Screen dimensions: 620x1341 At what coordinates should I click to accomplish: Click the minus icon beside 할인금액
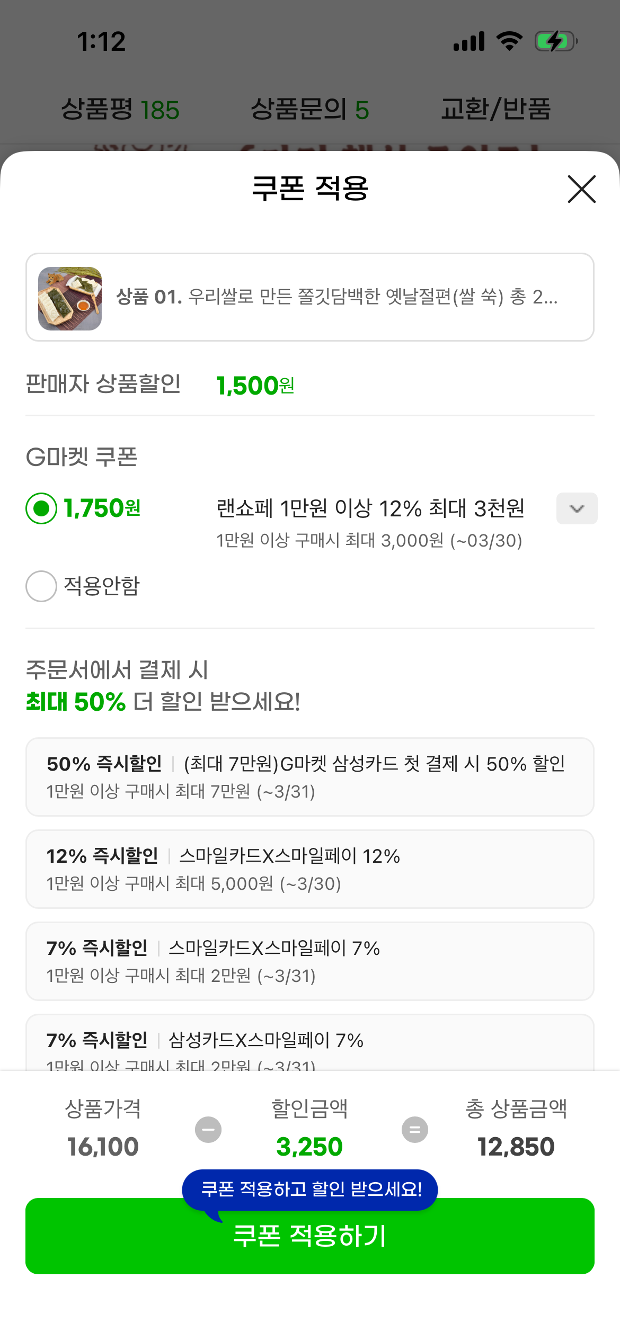[208, 1130]
